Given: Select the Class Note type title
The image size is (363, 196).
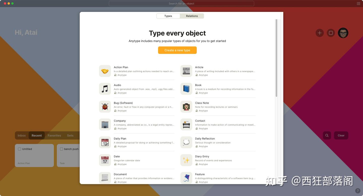Looking at the screenshot, I should (202, 103).
